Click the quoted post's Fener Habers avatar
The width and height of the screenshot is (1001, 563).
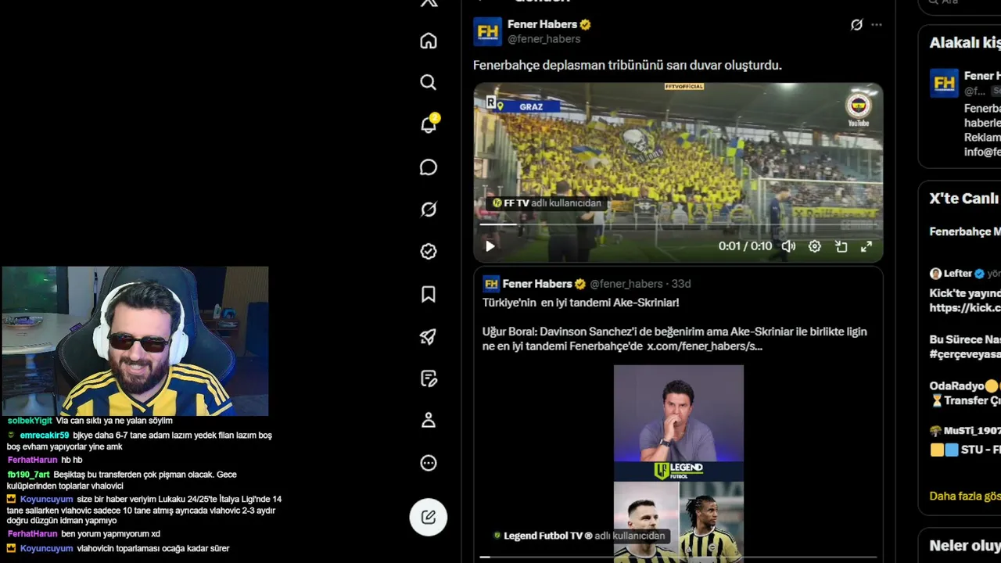(x=491, y=284)
